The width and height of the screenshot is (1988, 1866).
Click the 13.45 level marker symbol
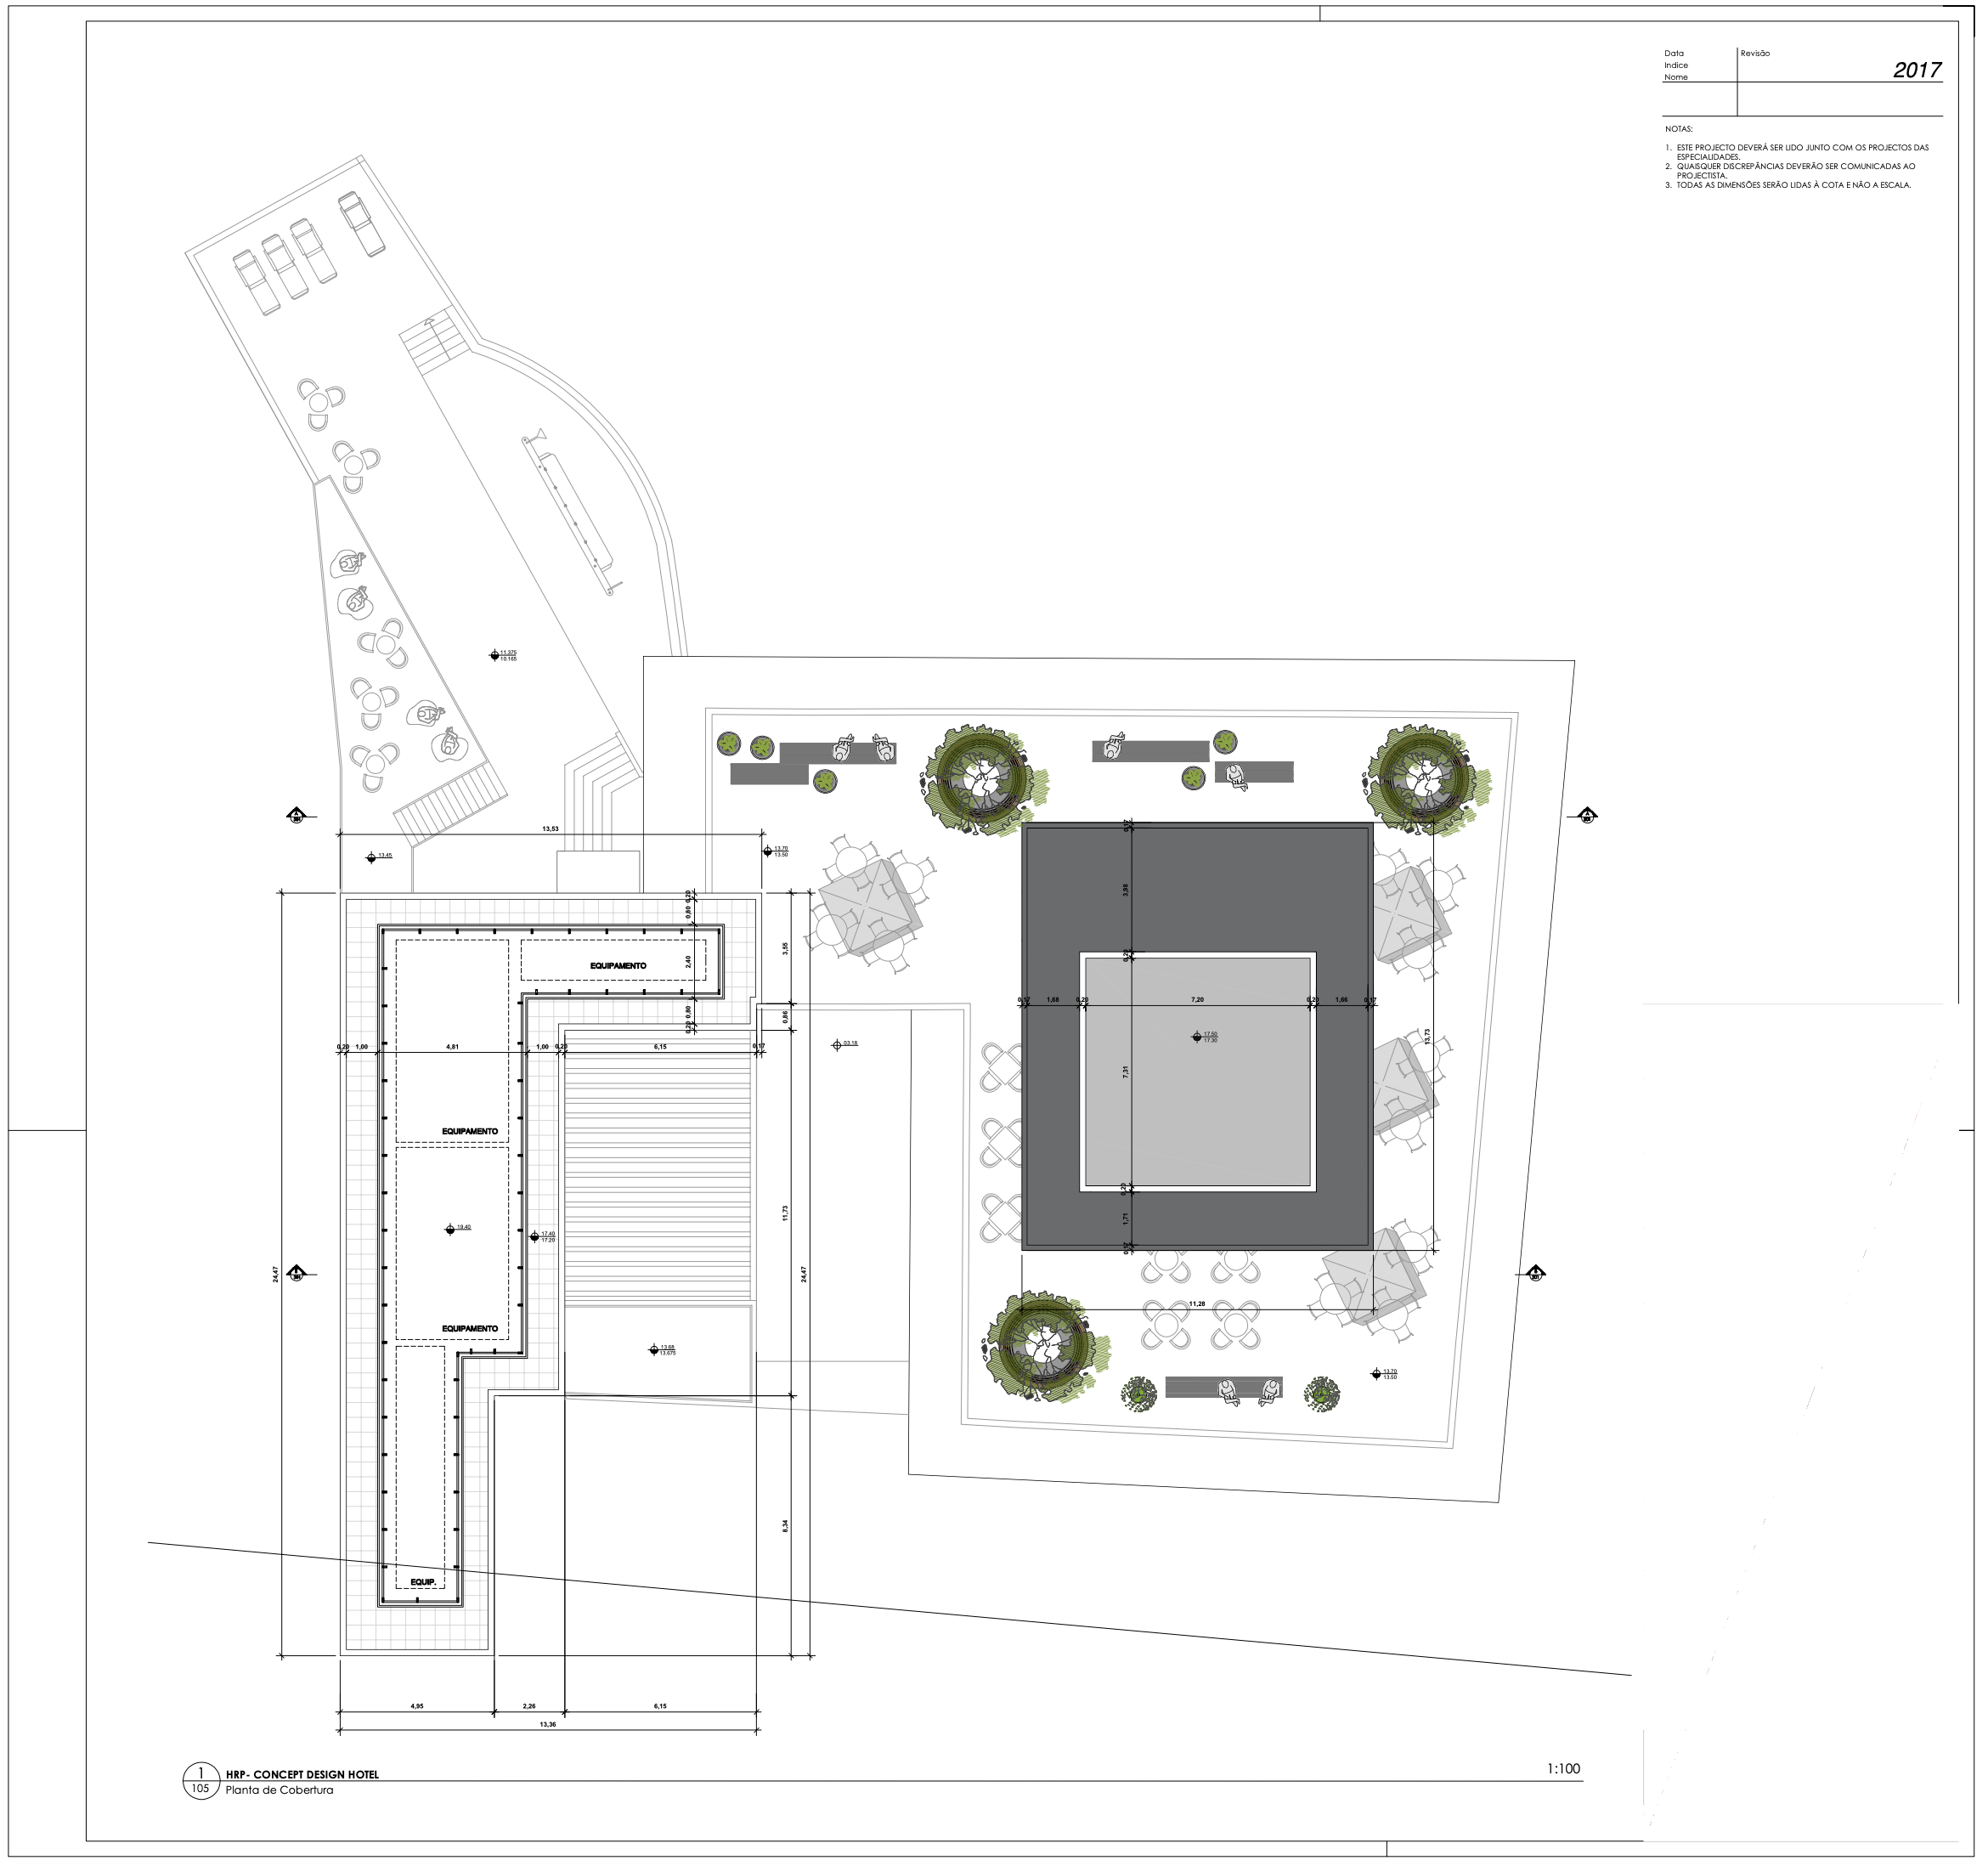372,857
